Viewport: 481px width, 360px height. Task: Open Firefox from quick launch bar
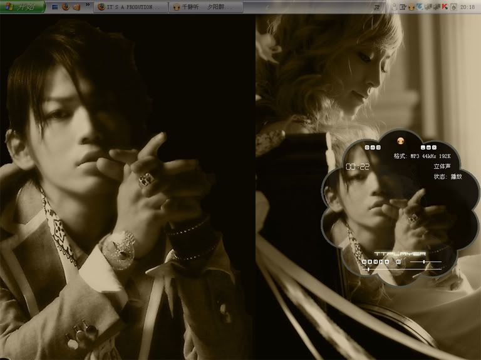click(65, 7)
